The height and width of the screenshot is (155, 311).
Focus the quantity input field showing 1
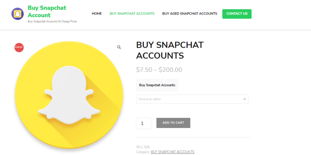143,123
